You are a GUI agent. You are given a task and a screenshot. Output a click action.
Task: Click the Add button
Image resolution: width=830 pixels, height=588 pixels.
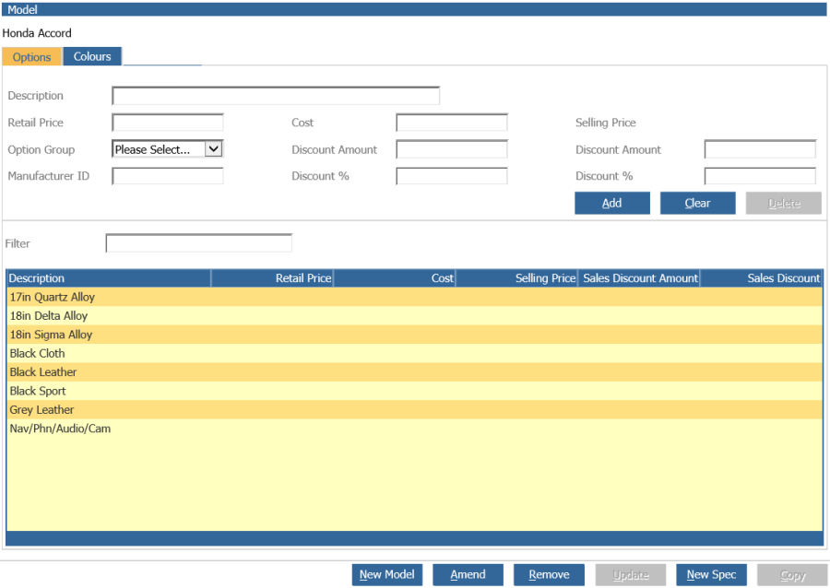(x=612, y=203)
